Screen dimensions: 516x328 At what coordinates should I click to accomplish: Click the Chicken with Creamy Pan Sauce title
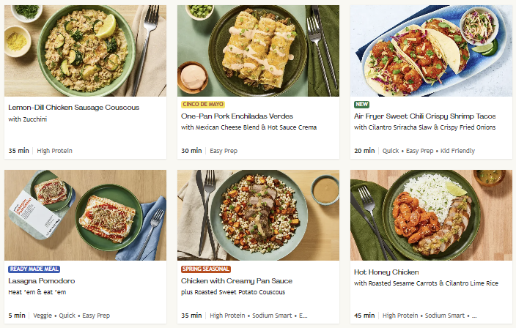236,281
